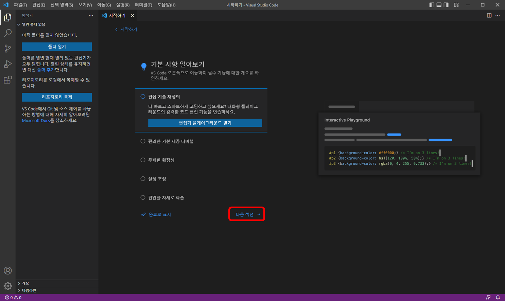Select the 편집 기술 재정의 step radio
Viewport: 505px width, 301px height.
pyautogui.click(x=143, y=96)
